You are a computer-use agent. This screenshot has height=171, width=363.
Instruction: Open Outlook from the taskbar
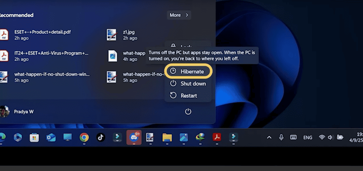[51, 137]
